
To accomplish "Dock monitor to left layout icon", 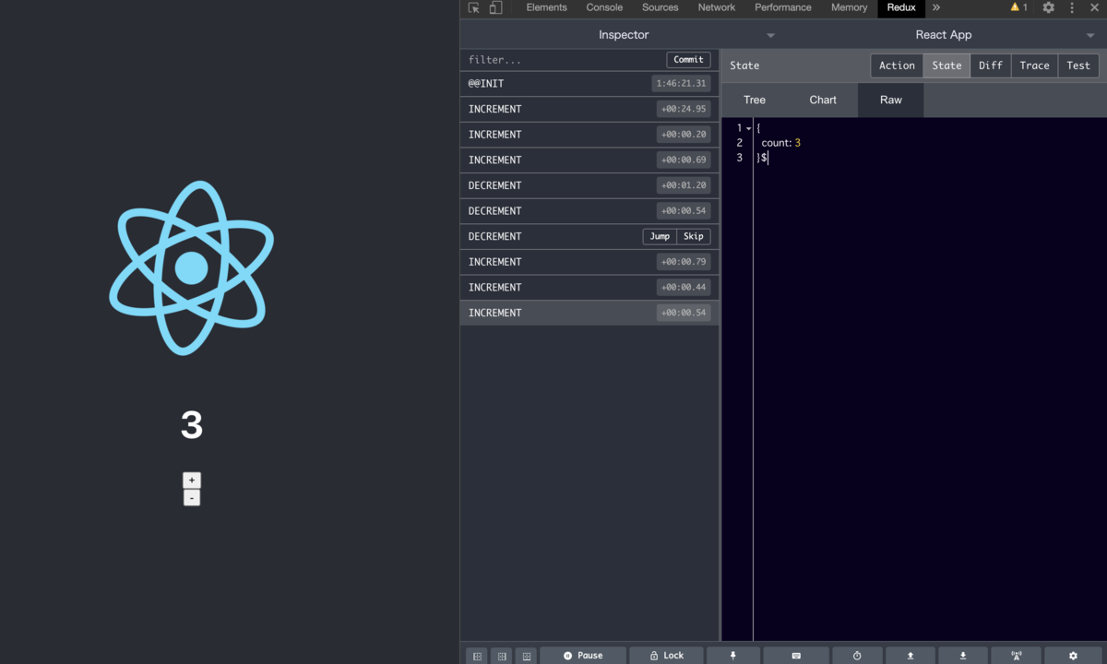I will tap(477, 656).
